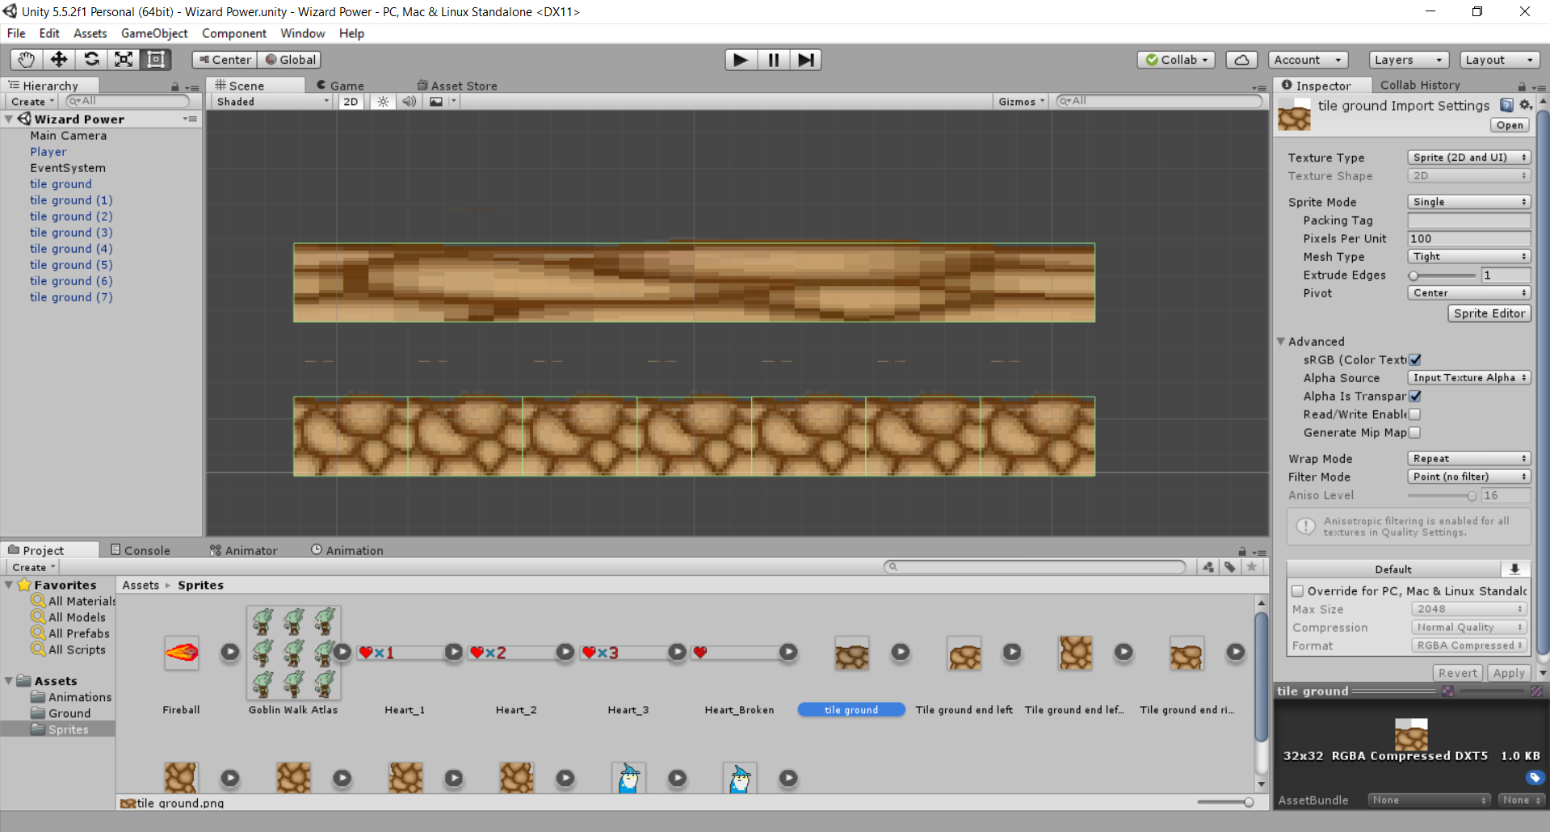Click the Account button

point(1307,60)
